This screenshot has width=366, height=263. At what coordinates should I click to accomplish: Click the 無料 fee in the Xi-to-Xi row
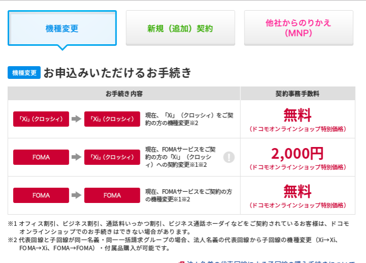pyautogui.click(x=297, y=115)
